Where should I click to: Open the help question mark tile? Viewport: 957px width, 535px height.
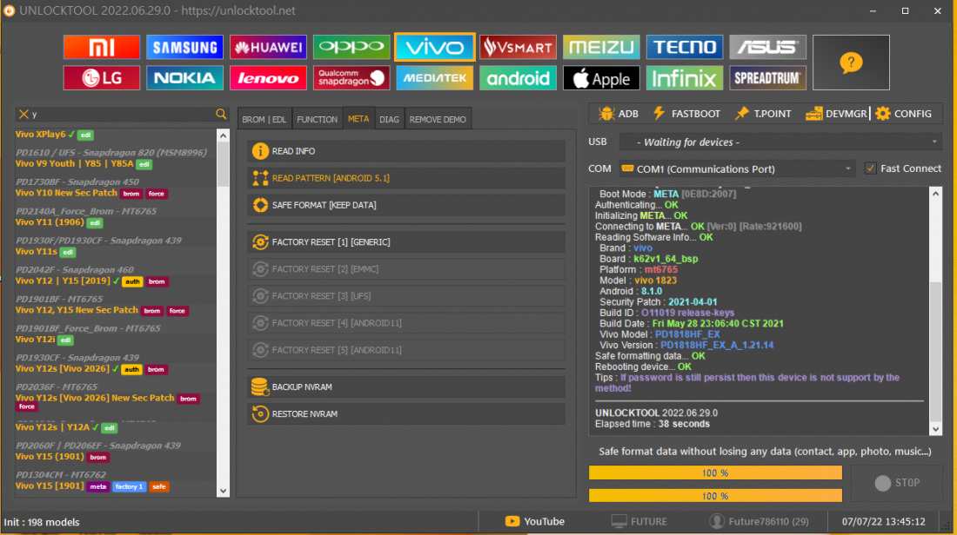coord(851,63)
